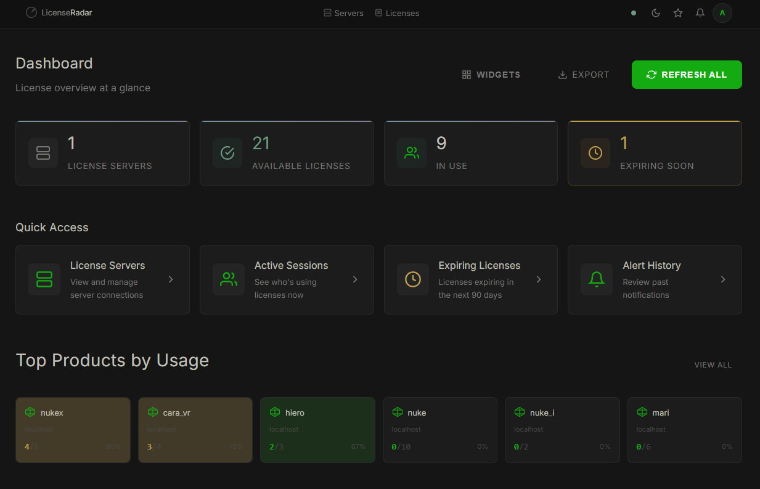Toggle dark mode with the moon icon
The height and width of the screenshot is (489, 760).
pyautogui.click(x=655, y=12)
